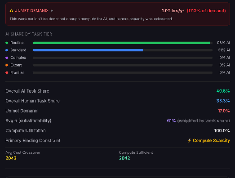Click the purple Complex tier dot
Image resolution: width=235 pixels, height=178 pixels.
[x=7, y=58]
